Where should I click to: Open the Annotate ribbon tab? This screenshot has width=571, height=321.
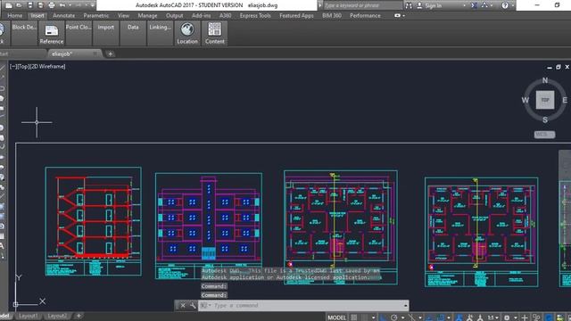(x=63, y=16)
